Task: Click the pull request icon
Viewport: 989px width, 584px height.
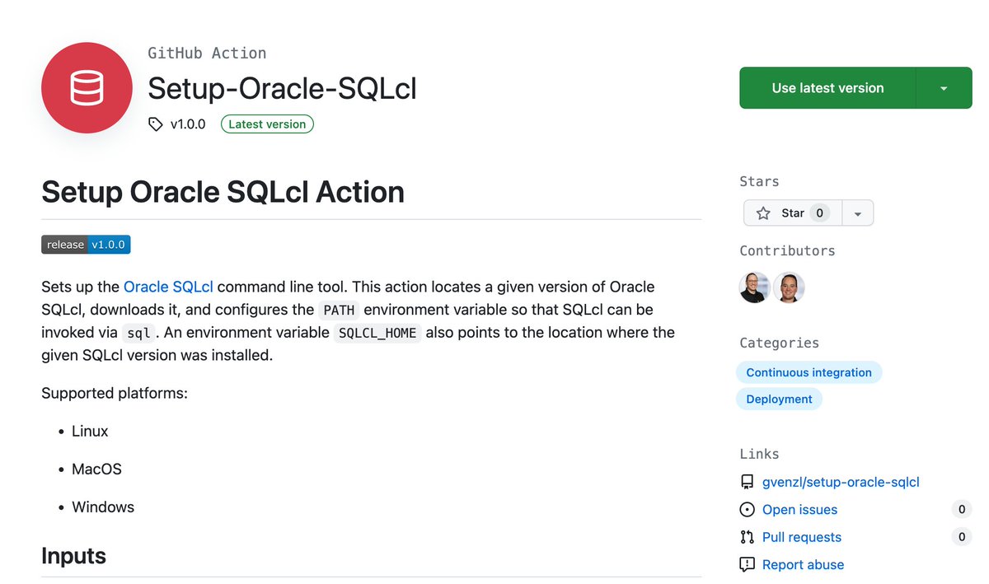Action: pos(747,537)
